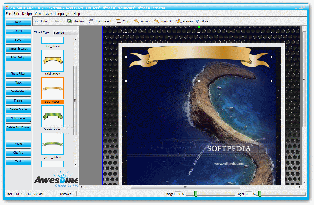Select the GreenBanner clipart thumbnail
The height and width of the screenshot is (205, 314).
point(53,116)
